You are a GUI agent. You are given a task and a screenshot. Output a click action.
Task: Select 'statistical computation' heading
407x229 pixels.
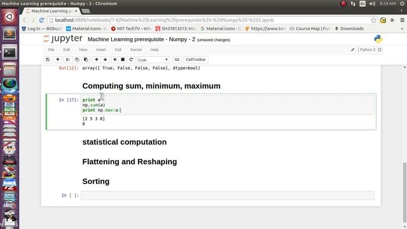coord(125,142)
